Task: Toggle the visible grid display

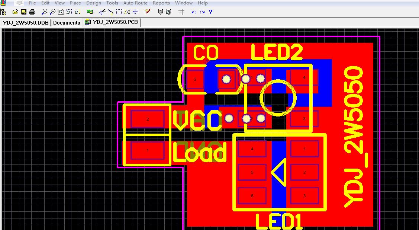Action: [181, 12]
